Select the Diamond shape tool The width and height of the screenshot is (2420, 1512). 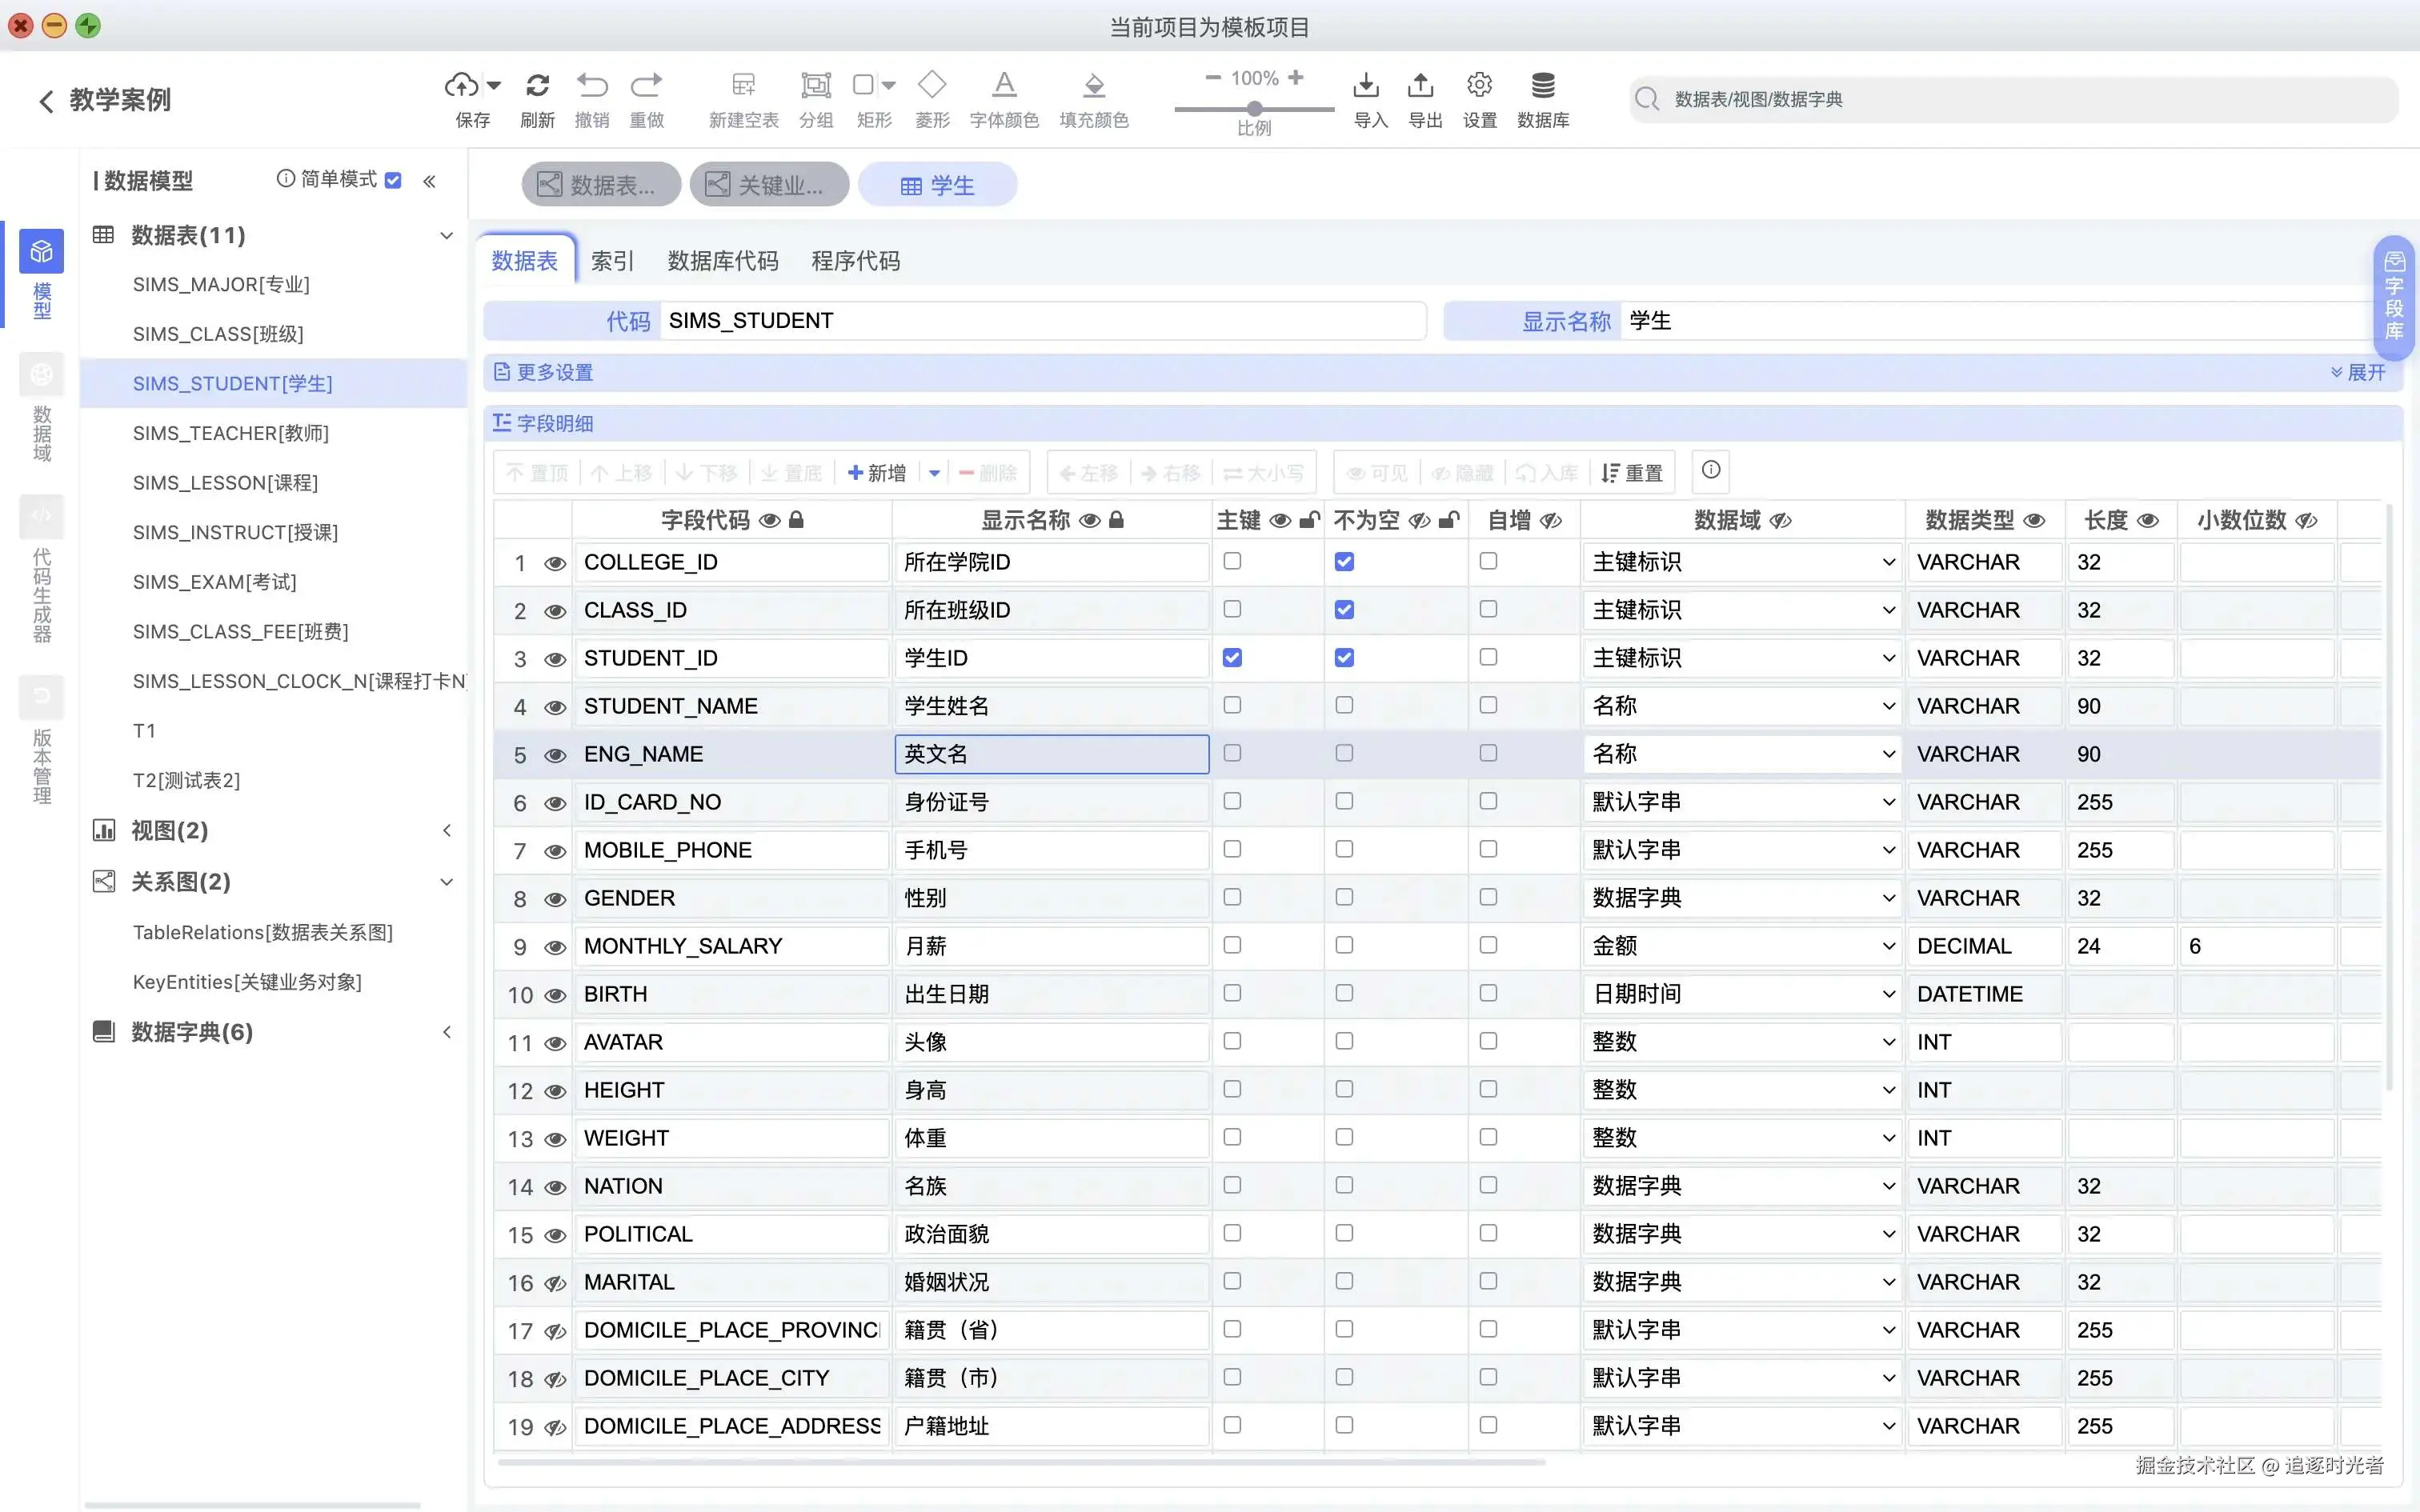(x=932, y=86)
